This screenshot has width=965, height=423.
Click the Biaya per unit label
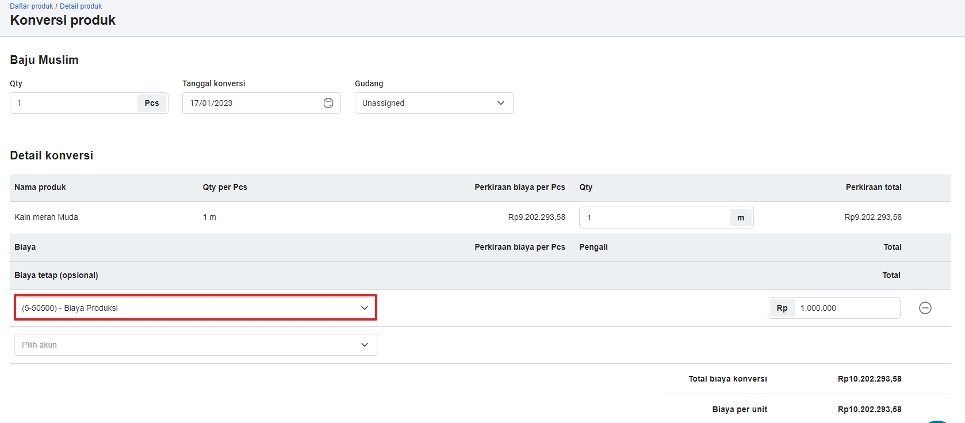point(740,409)
